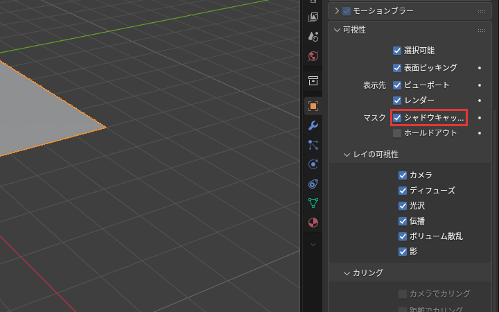Expand the モーションブラー panel
Image resolution: width=499 pixels, height=312 pixels.
[x=337, y=11]
